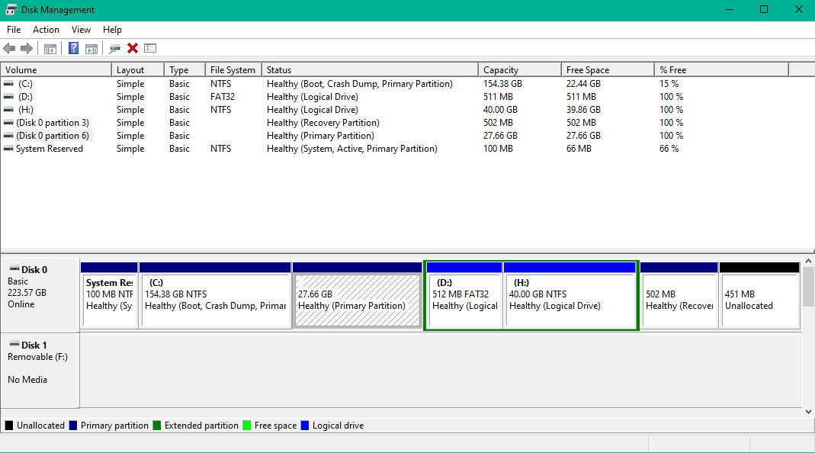This screenshot has height=453, width=815.
Task: Sort by the Capacity column header
Action: coord(520,69)
